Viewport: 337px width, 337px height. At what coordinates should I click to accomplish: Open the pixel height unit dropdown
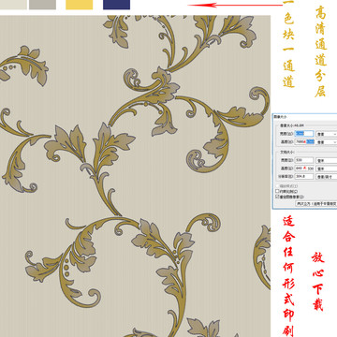pyautogui.click(x=327, y=142)
